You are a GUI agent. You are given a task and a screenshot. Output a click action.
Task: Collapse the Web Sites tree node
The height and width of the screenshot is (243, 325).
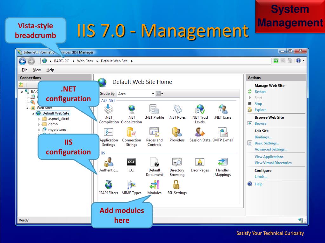click(27, 108)
